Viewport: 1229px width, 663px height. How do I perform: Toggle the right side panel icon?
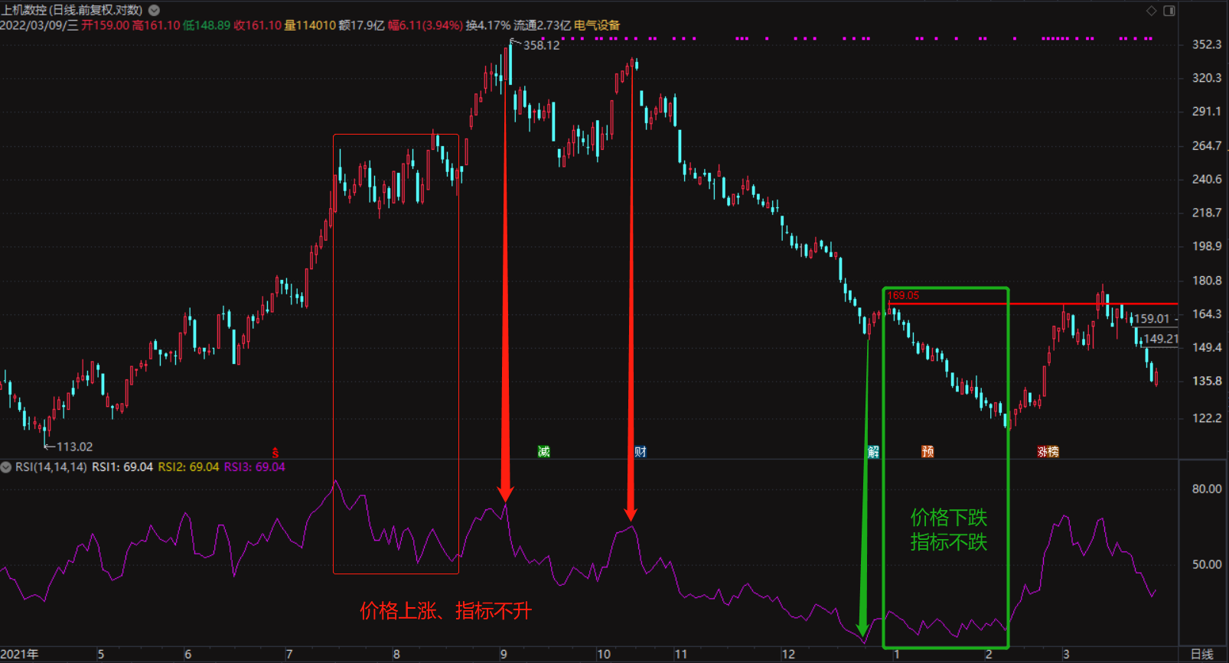coord(1169,11)
